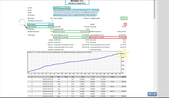Select largest profit trade value '200.42'

(x=87, y=40)
